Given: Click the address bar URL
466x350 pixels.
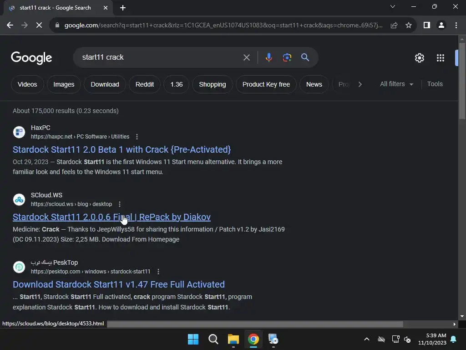Looking at the screenshot, I should pyautogui.click(x=223, y=26).
